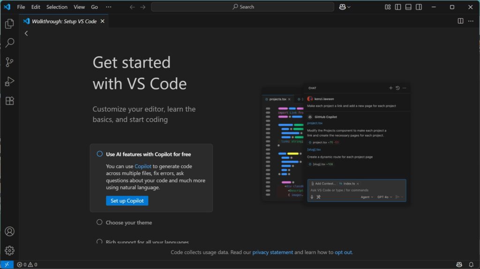Open the editor More Actions menu
Screen dimensions: 480x269
click(471, 21)
